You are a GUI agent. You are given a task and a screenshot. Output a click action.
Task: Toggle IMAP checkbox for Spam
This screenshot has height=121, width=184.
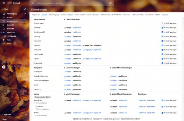pyautogui.click(x=162, y=59)
